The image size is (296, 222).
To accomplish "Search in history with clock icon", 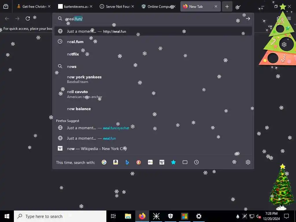I will coord(196,162).
